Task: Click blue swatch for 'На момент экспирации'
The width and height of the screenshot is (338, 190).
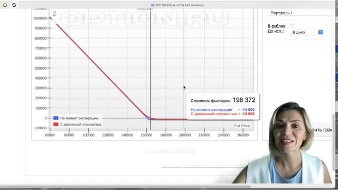Action: (x=56, y=118)
